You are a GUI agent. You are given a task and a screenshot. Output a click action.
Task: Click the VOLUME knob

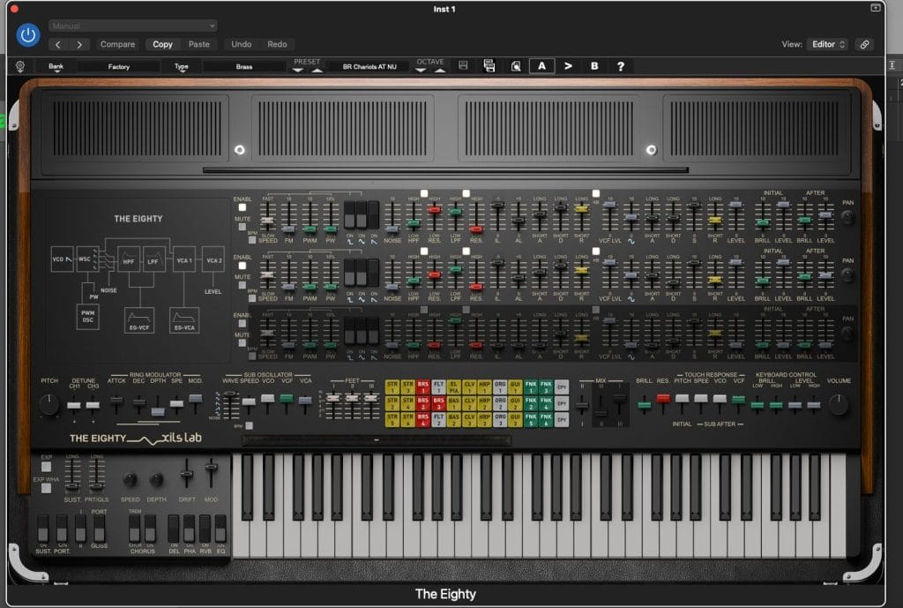click(838, 405)
